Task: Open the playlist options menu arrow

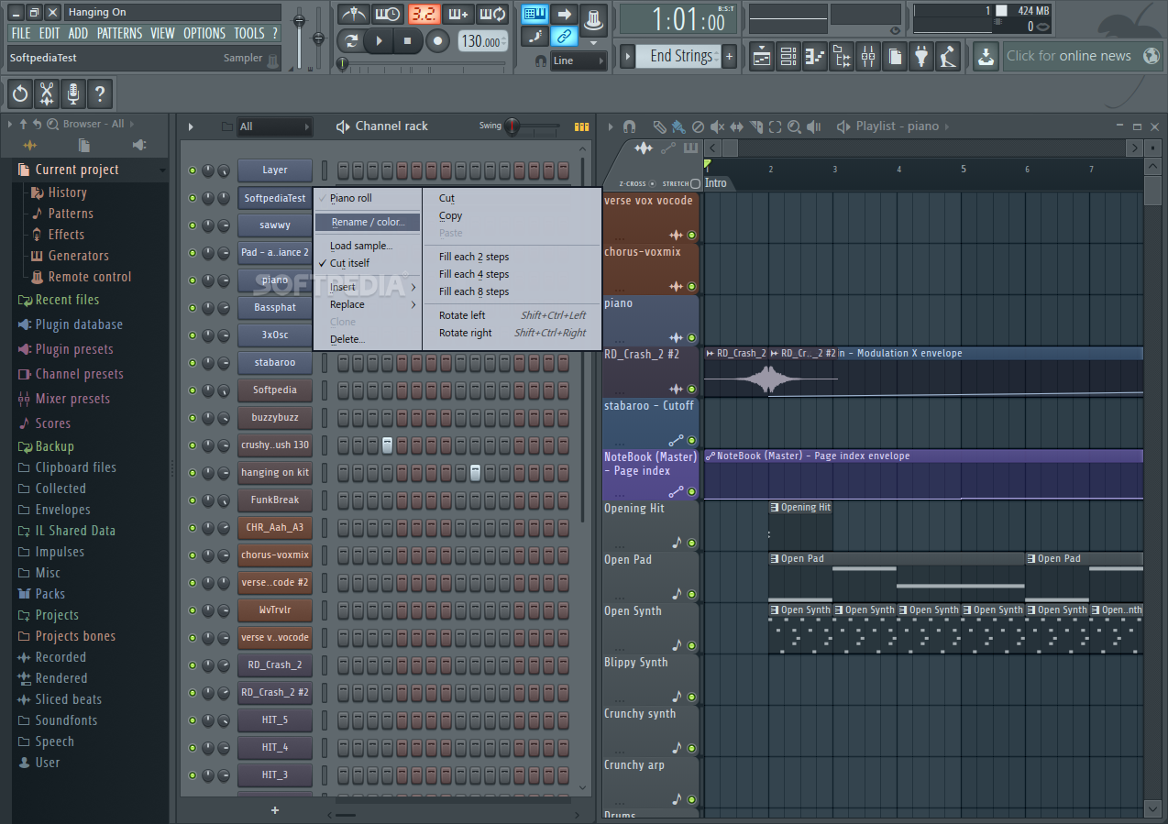Action: tap(609, 126)
